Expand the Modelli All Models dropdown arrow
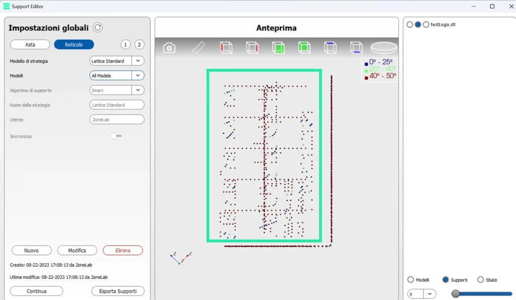The width and height of the screenshot is (516, 300). [138, 76]
